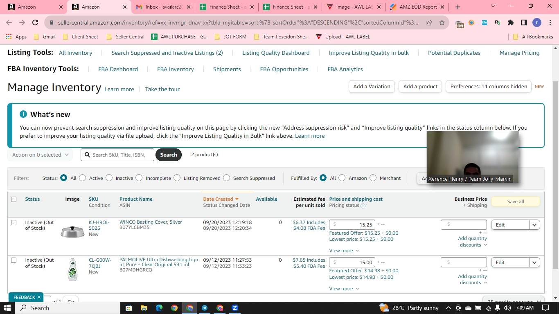559x314 pixels.
Task: Open the Extensions puzzle-piece menu
Action: tap(511, 23)
